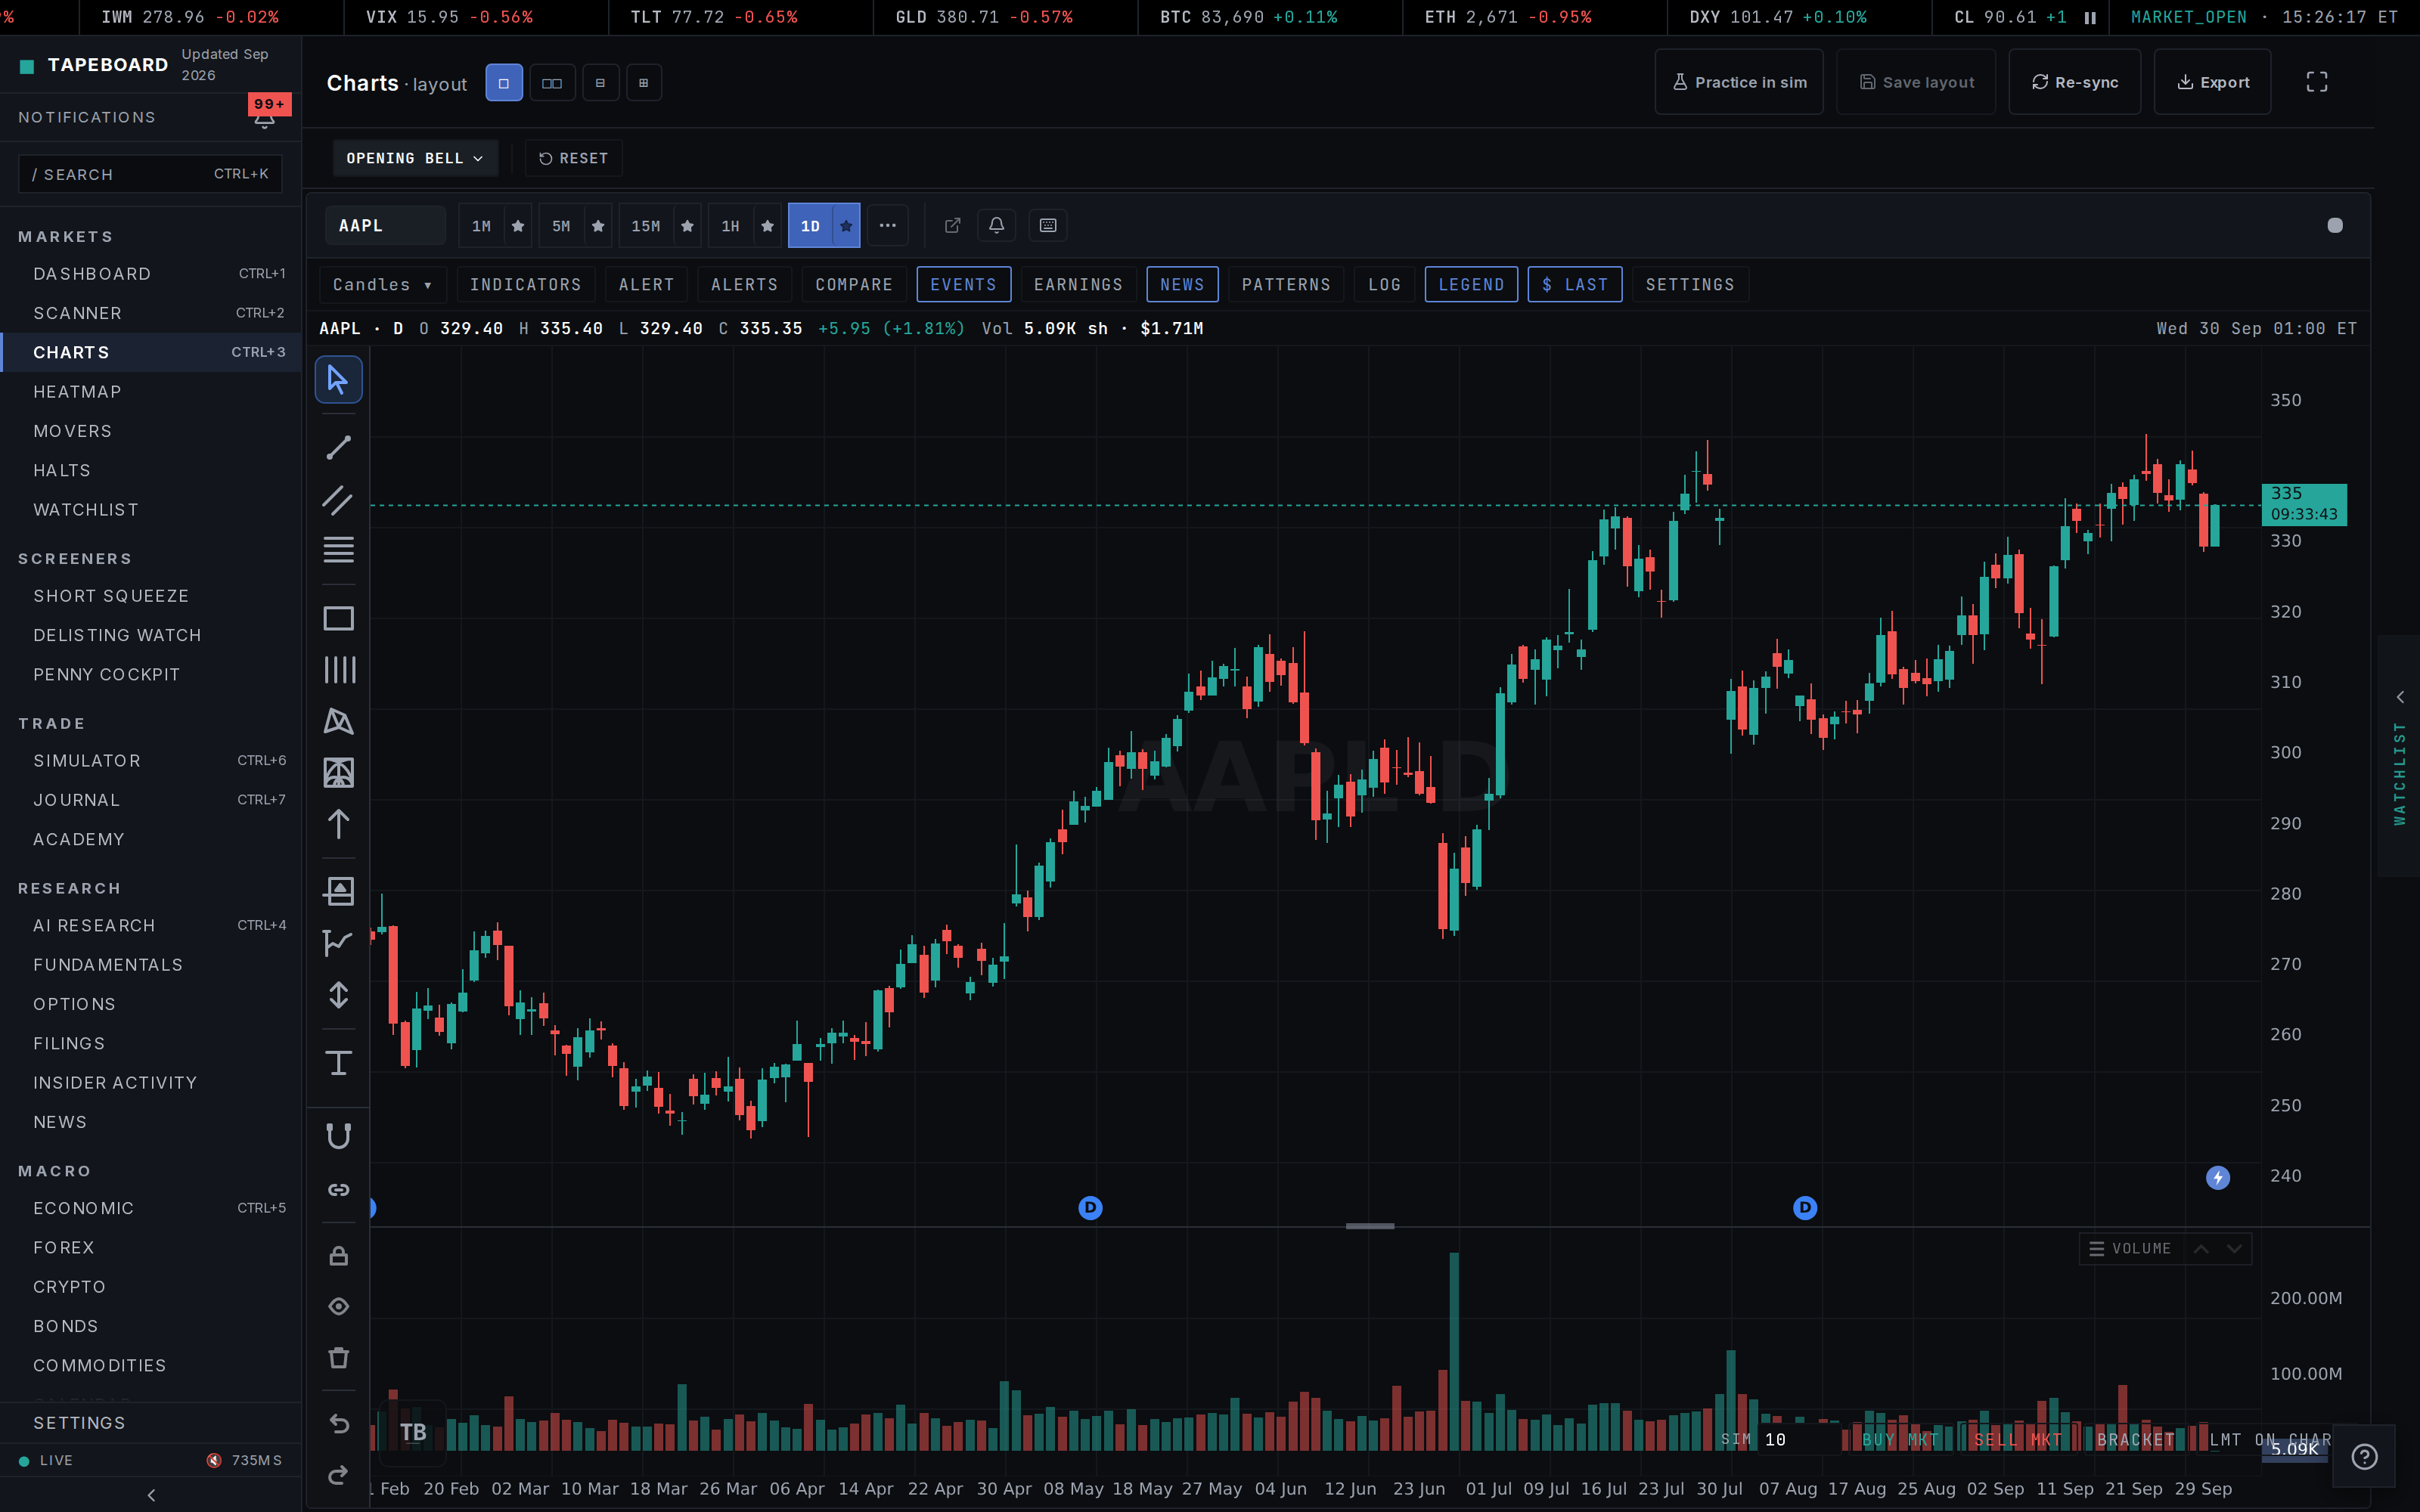Collapse the left sidebar
The width and height of the screenshot is (2420, 1512).
151,1495
